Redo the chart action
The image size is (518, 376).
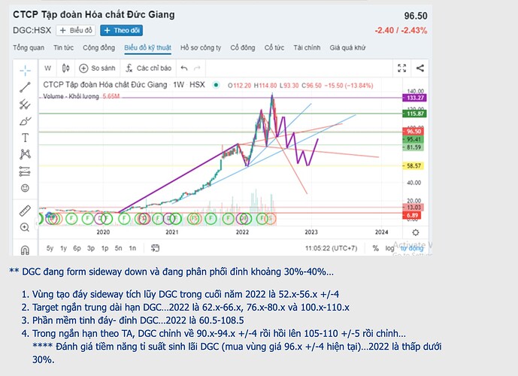click(197, 68)
